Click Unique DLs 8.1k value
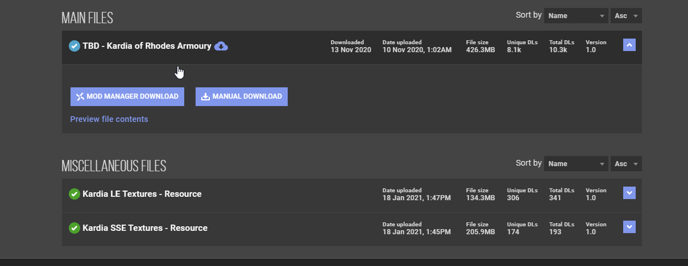 (513, 50)
